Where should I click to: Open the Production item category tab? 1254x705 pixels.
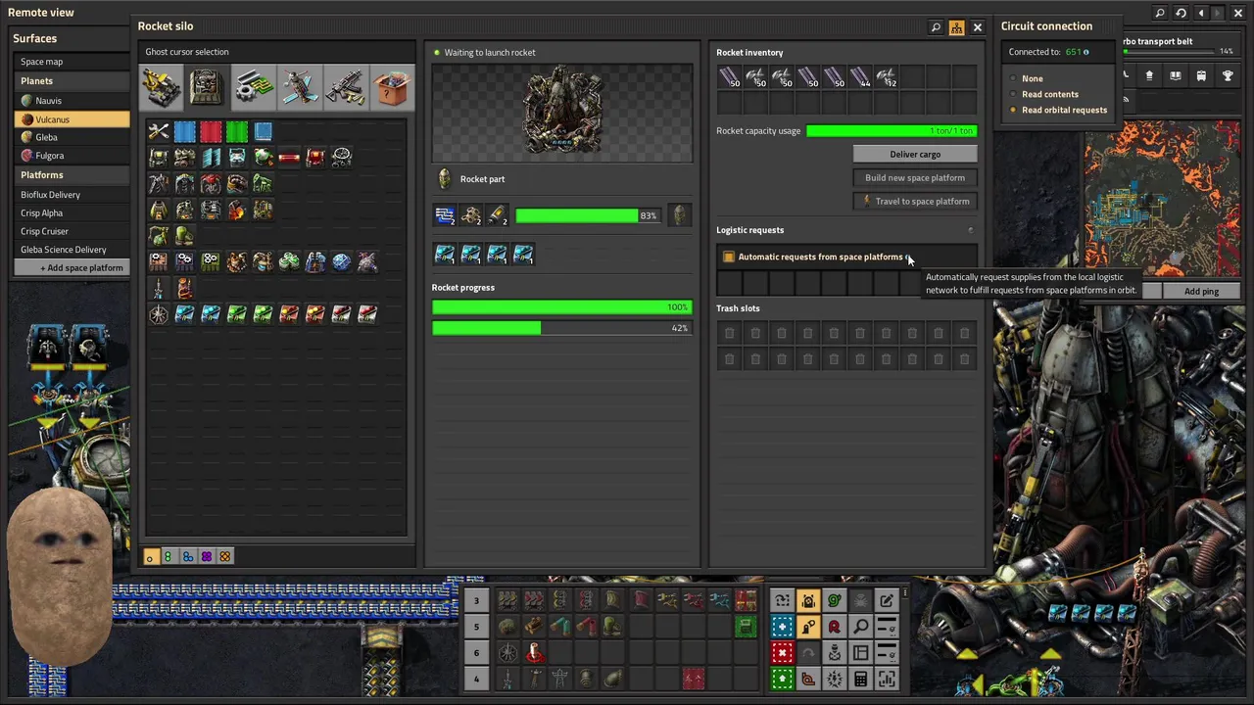tap(208, 87)
